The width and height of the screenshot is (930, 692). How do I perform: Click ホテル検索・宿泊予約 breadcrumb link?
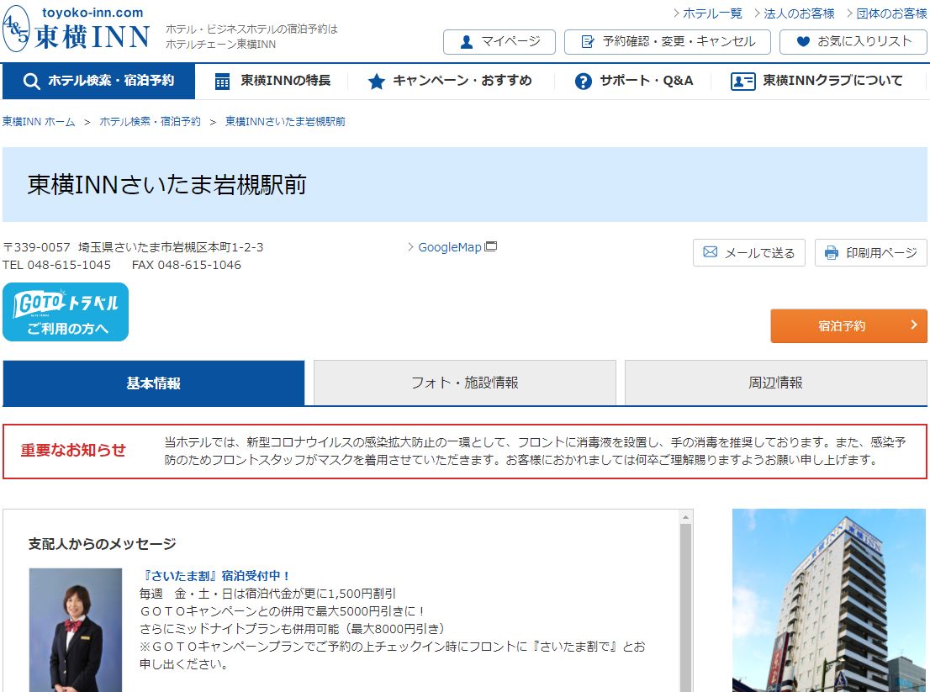(x=150, y=122)
